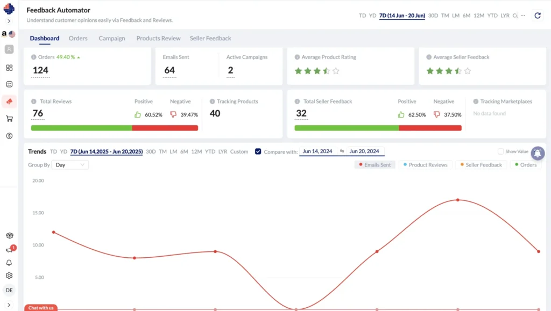This screenshot has width=551, height=311.
Task: Click the app logo in the sidebar
Action: 9,9
